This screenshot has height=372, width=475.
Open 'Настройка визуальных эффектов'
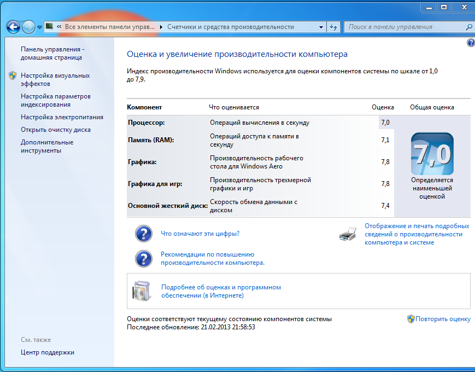(55, 79)
